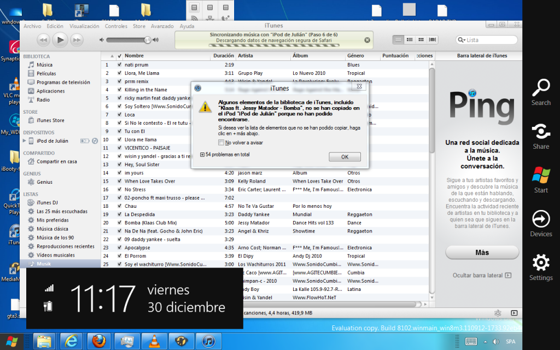Click the Firefox icon in taskbar

[98, 341]
